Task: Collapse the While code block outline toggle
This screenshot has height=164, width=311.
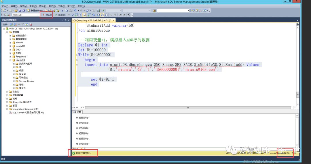Action: click(x=77, y=55)
